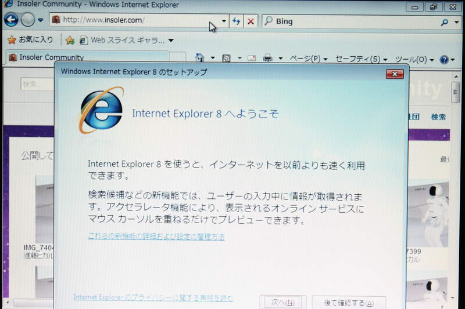
Task: Click the scroll up arrow of page scrollbar
Action: click(x=456, y=77)
